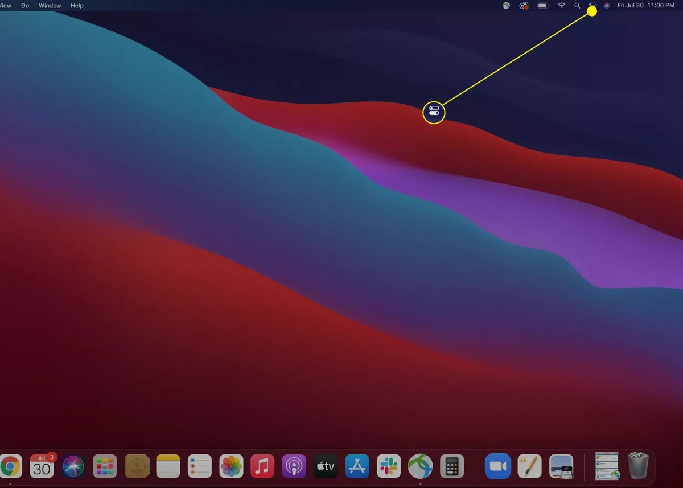
Task: Launch the Photos app
Action: (232, 466)
